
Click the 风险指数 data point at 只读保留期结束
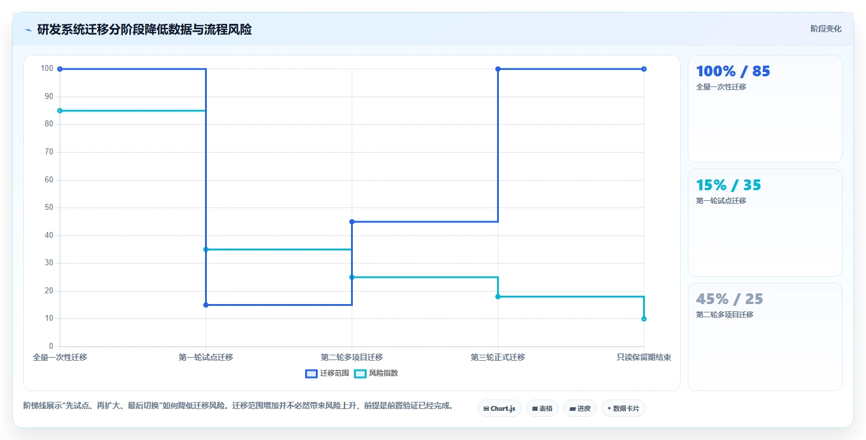click(x=644, y=318)
